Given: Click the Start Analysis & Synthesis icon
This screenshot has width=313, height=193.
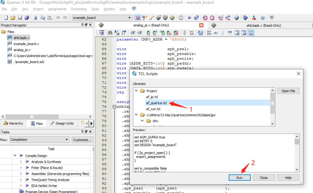Looking at the screenshot, I should pos(197,18).
